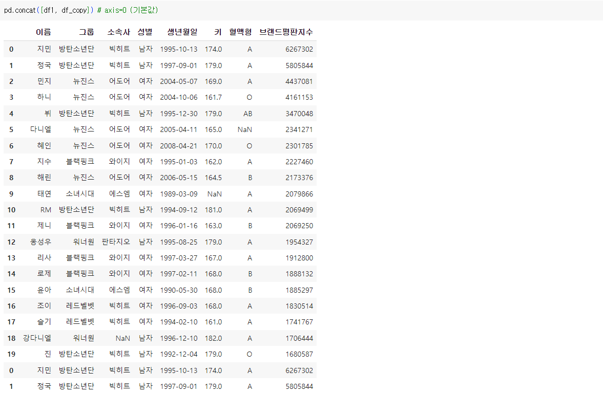Click the NaN agency cell in 강다니엘's row
This screenshot has height=394, width=603.
[122, 338]
